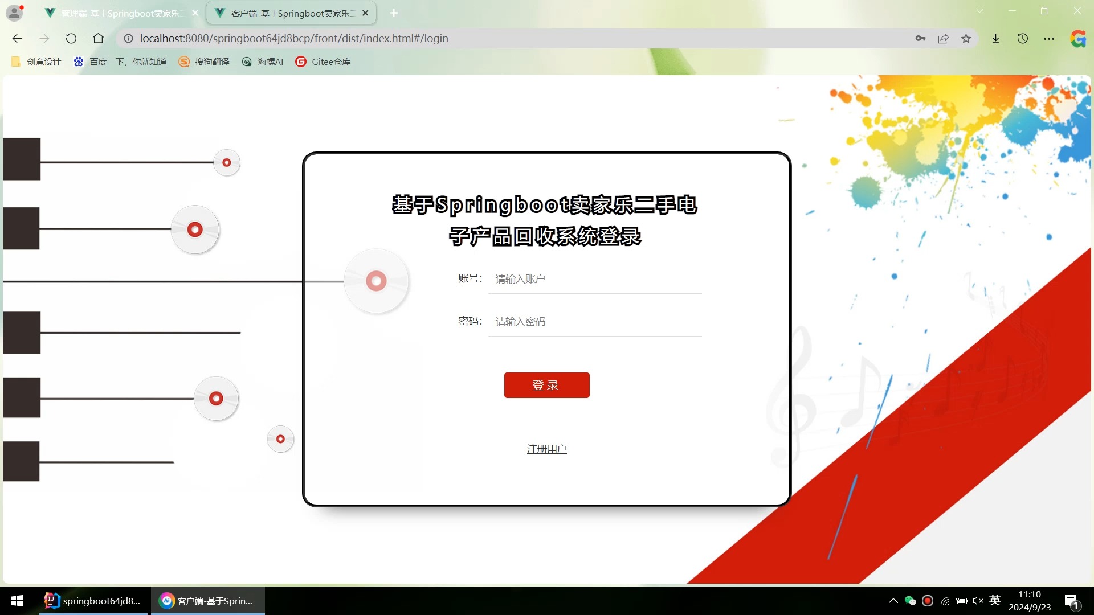The width and height of the screenshot is (1094, 615).
Task: Open a new browser tab
Action: point(394,13)
